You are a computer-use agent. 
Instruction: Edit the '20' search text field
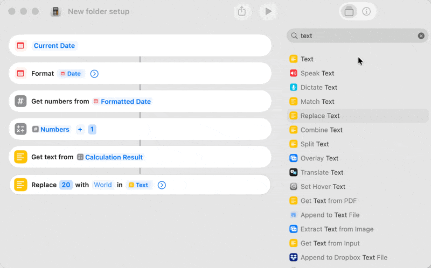66,185
